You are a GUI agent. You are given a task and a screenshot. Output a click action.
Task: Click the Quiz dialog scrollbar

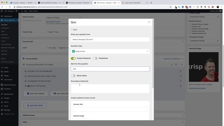pos(153,54)
